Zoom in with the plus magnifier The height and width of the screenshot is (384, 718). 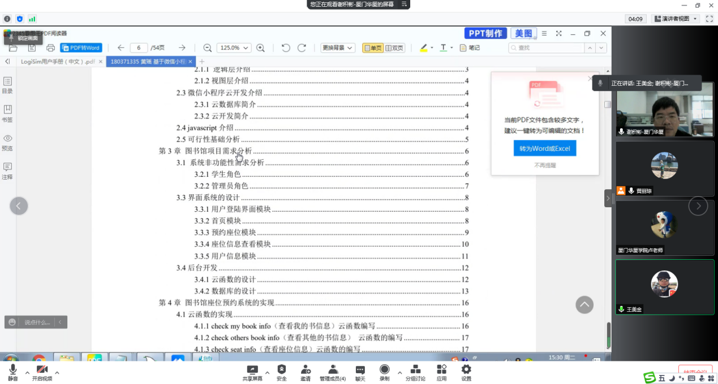tap(260, 48)
